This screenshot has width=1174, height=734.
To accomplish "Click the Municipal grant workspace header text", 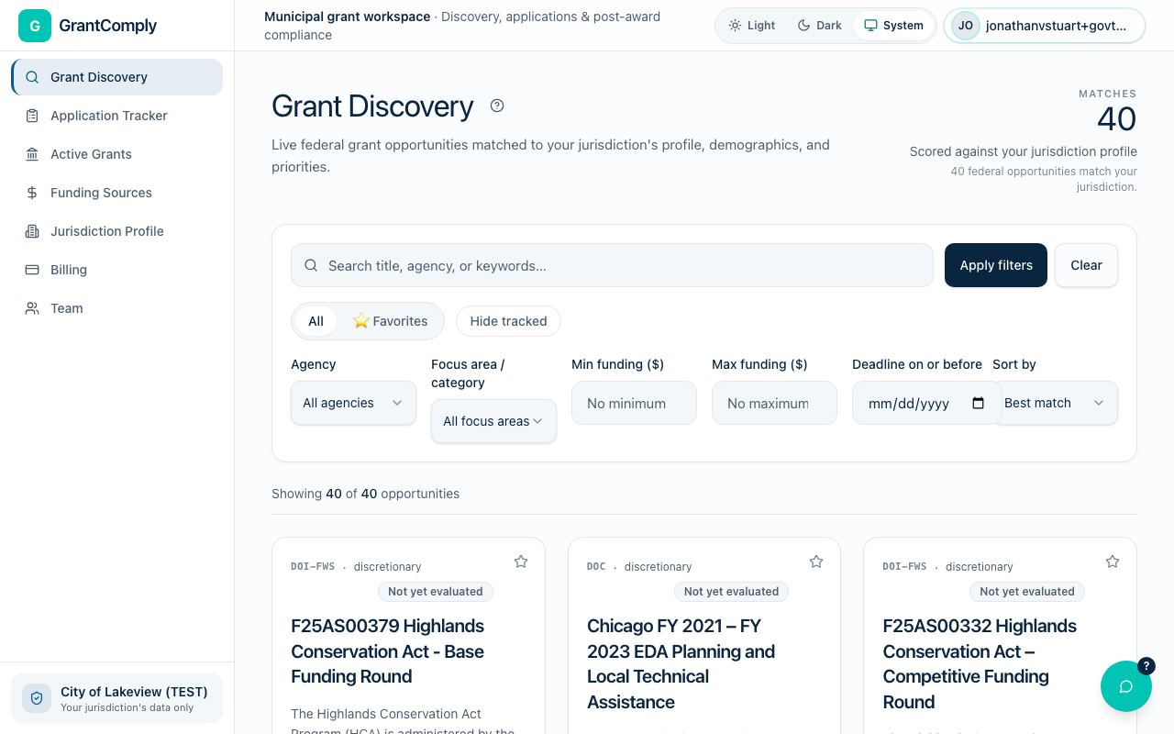I will pyautogui.click(x=347, y=17).
